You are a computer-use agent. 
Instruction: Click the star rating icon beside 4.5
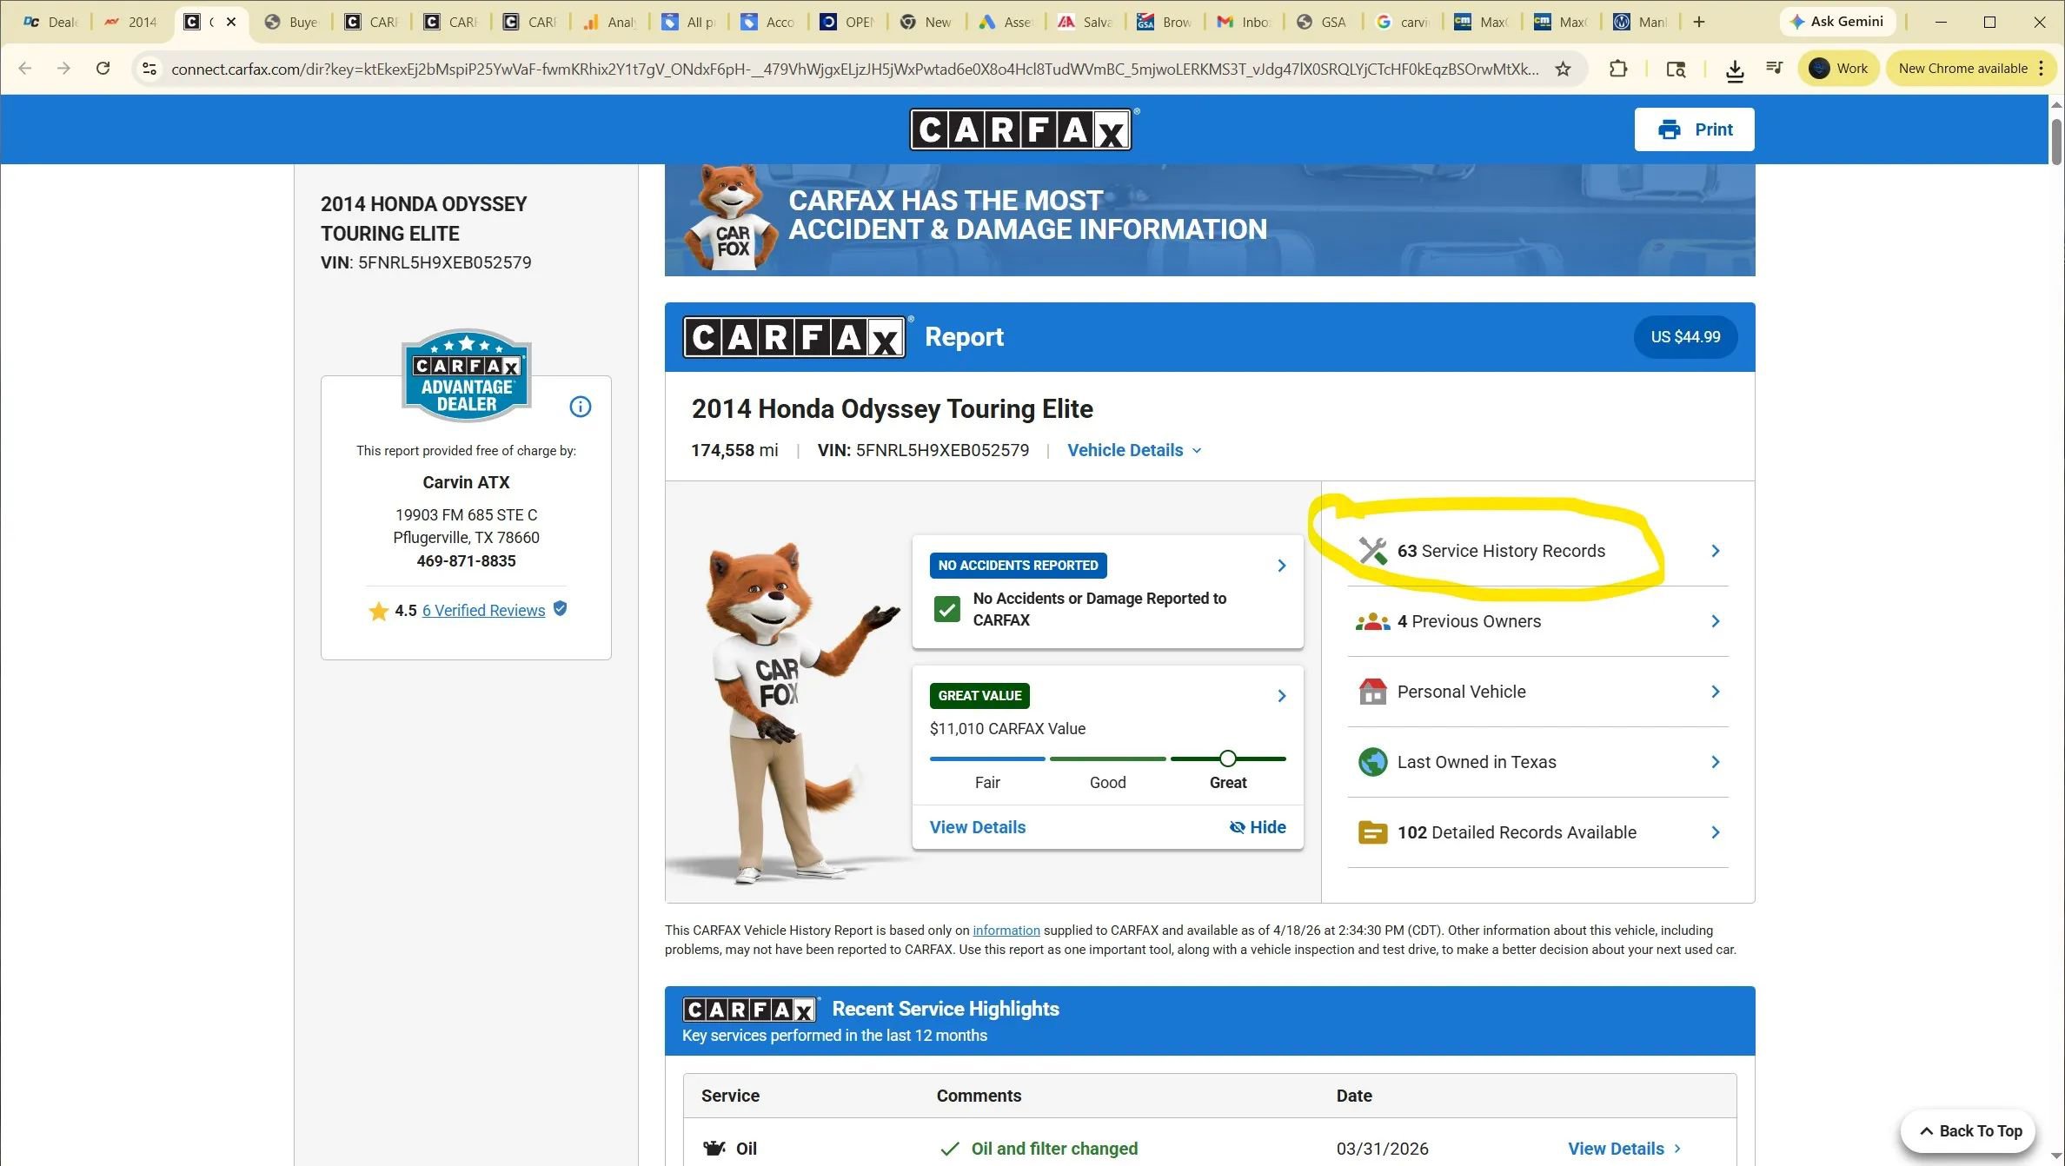(x=378, y=611)
